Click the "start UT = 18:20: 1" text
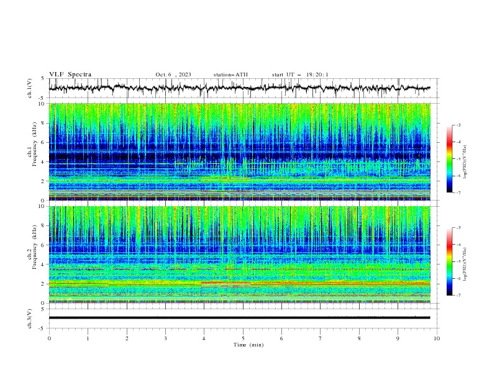Image resolution: width=492 pixels, height=380 pixels. [x=300, y=75]
